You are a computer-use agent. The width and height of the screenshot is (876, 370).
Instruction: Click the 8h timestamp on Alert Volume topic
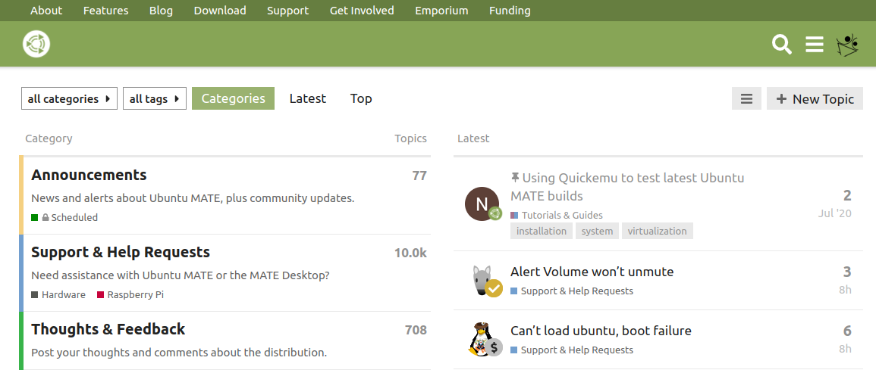pyautogui.click(x=845, y=290)
